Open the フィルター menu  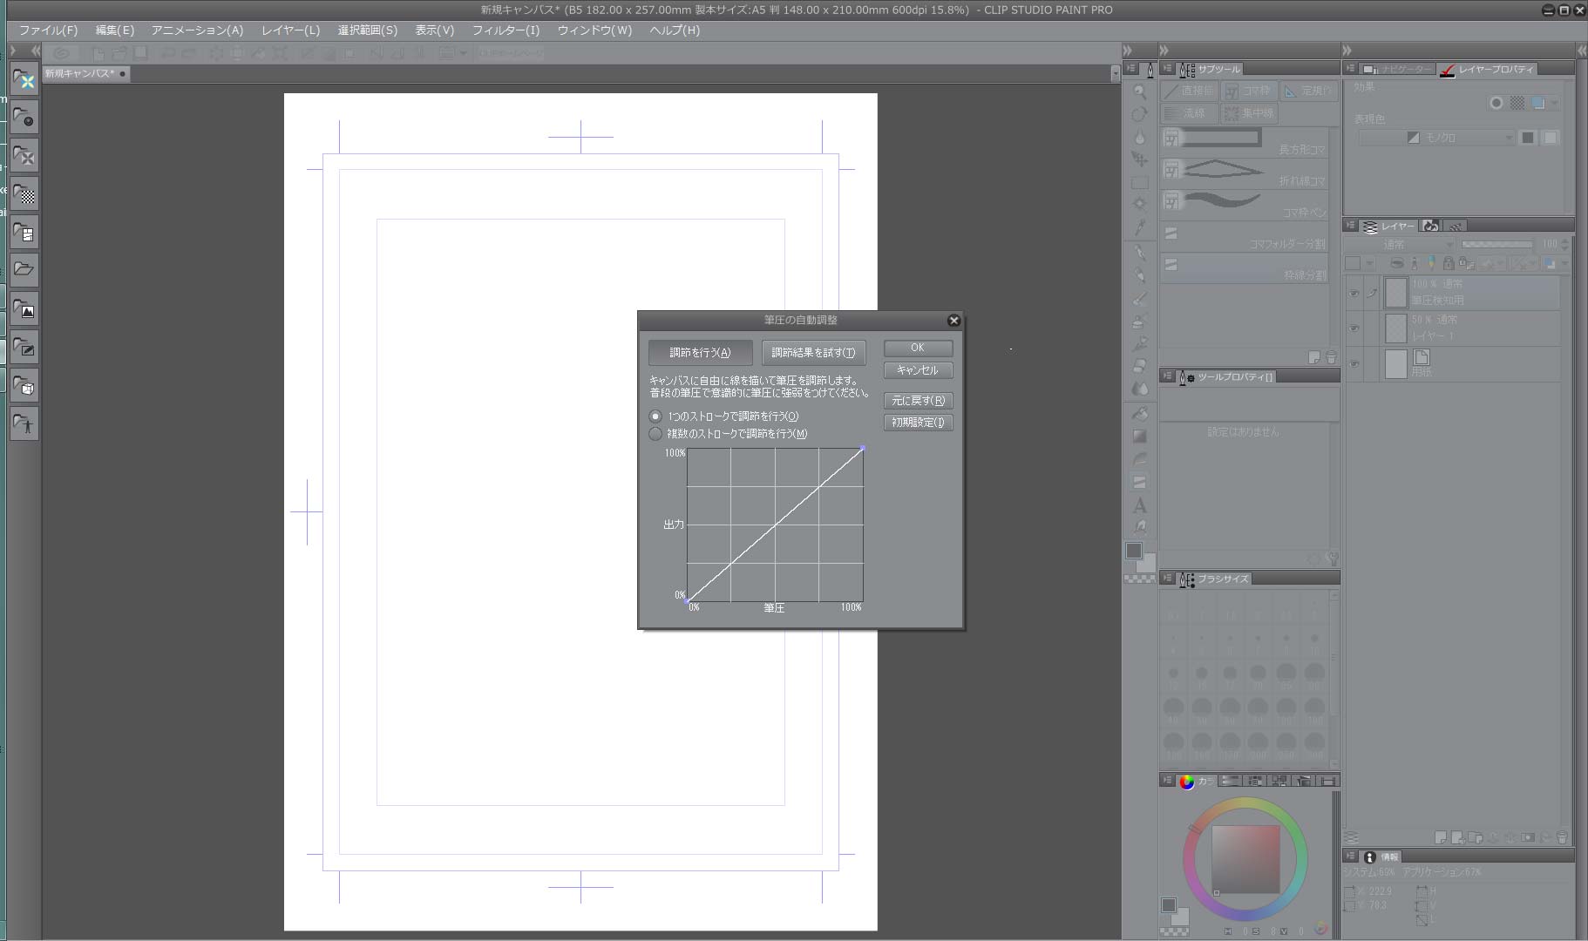pyautogui.click(x=506, y=30)
